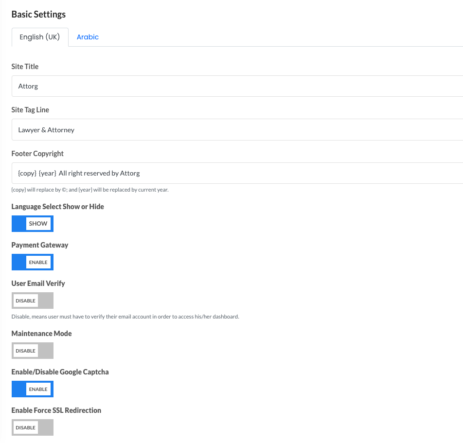463x443 pixels.
Task: Click DISABLE label under User Email Verify
Action: click(x=25, y=301)
